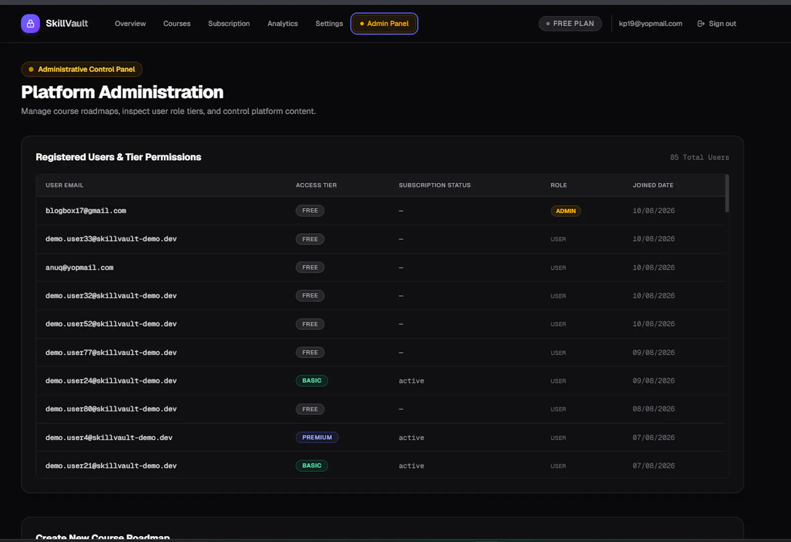Click active status in demo.user21 row
Screen dimensions: 791x542
[411, 465]
